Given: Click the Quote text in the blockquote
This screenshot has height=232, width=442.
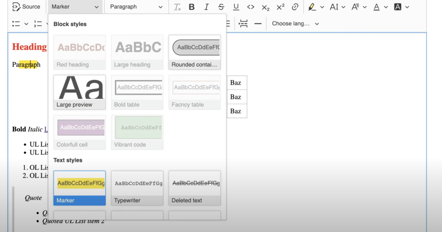Looking at the screenshot, I should [x=33, y=198].
